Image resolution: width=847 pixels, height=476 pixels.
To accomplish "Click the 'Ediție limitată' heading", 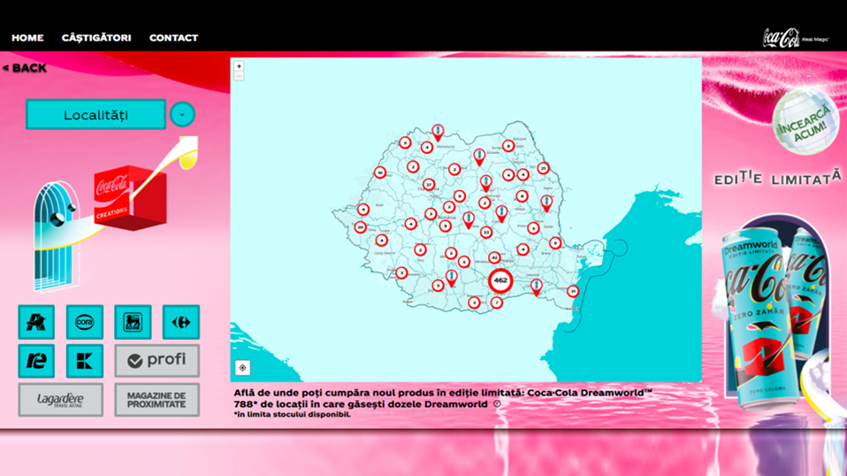I will click(x=778, y=177).
